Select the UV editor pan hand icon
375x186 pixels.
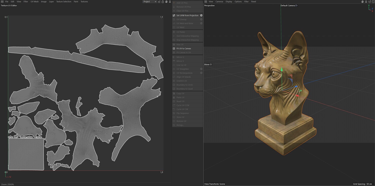coord(166,1)
